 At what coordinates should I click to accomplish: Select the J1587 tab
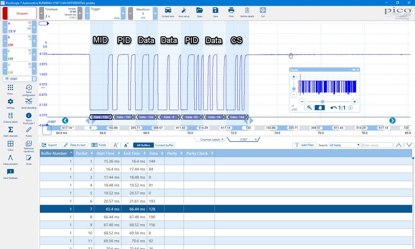[x=244, y=140]
